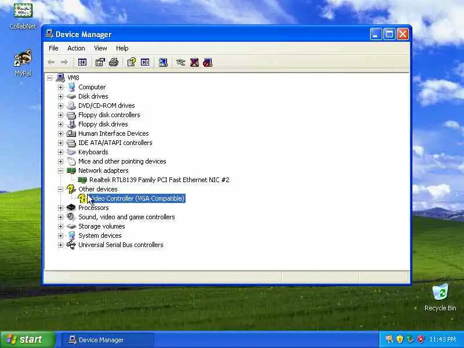Collapse the Other devices node
This screenshot has width=464, height=348.
61,190
